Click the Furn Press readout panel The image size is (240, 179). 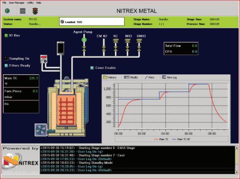[x=21, y=94]
